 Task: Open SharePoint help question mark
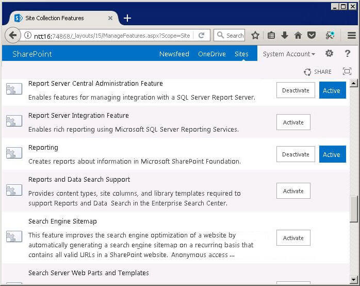(x=348, y=53)
